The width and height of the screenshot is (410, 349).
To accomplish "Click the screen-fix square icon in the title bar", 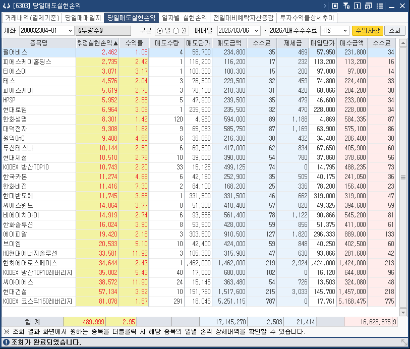I will (335, 6).
